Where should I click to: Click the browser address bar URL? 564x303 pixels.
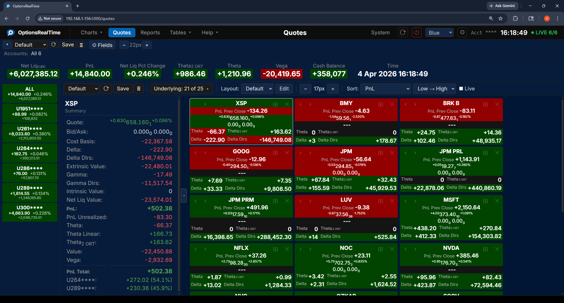[x=90, y=18]
